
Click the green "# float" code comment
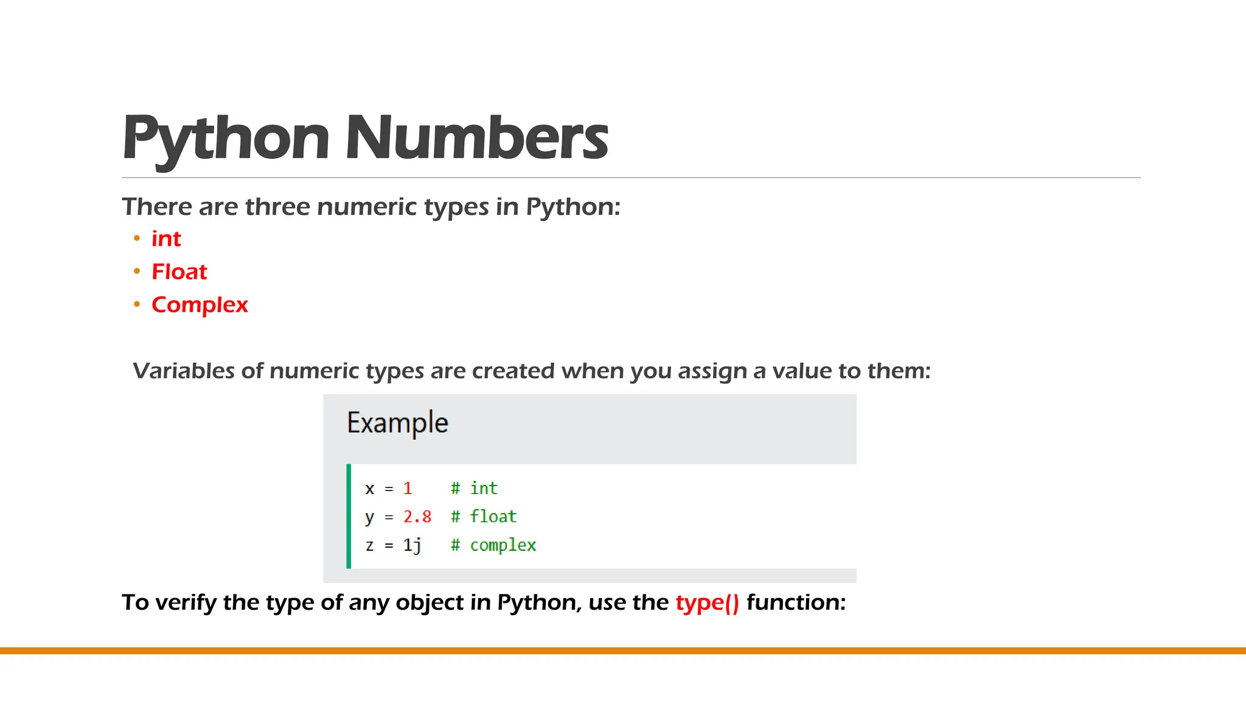click(484, 517)
